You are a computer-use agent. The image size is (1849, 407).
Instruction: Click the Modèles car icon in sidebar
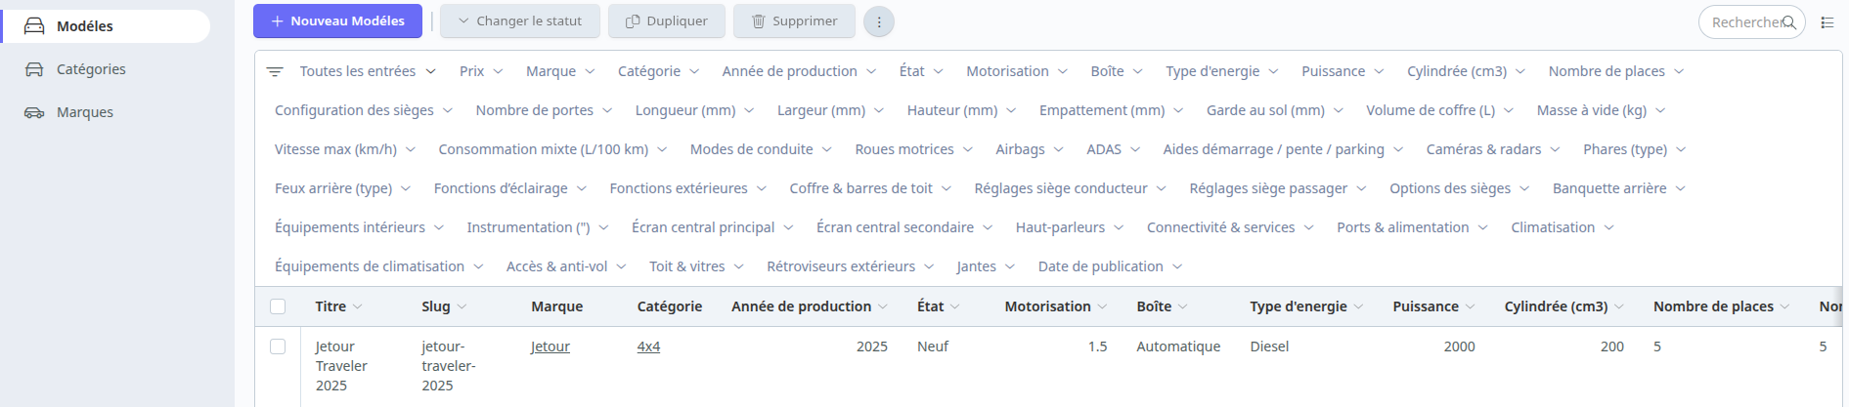click(x=34, y=26)
